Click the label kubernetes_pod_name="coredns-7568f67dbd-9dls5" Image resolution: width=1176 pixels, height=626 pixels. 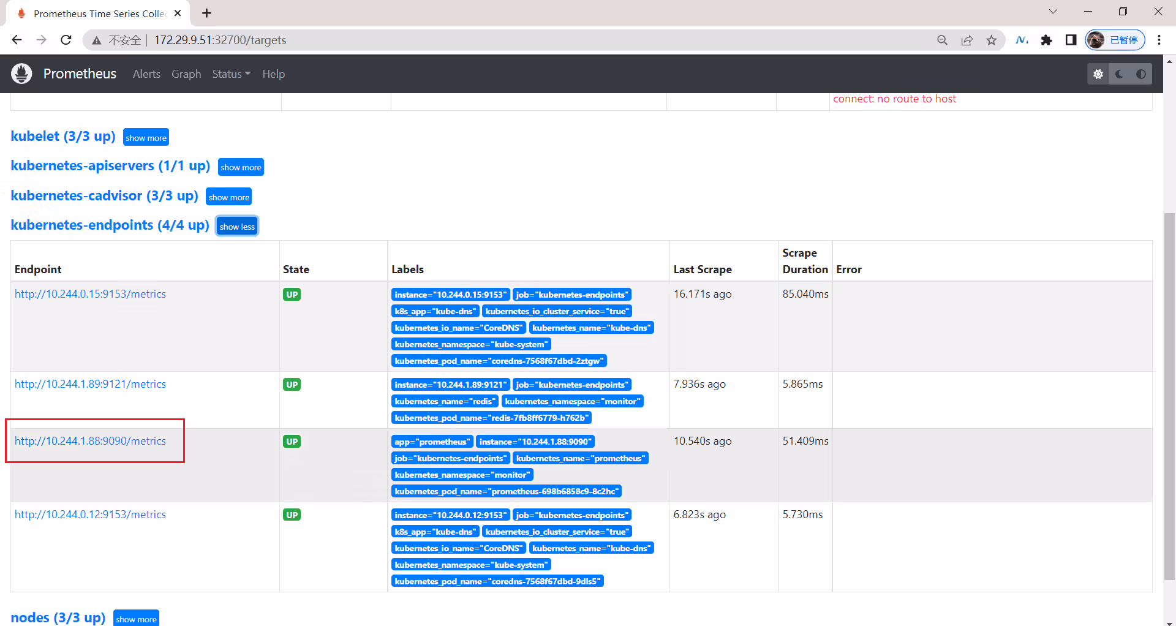click(x=497, y=581)
